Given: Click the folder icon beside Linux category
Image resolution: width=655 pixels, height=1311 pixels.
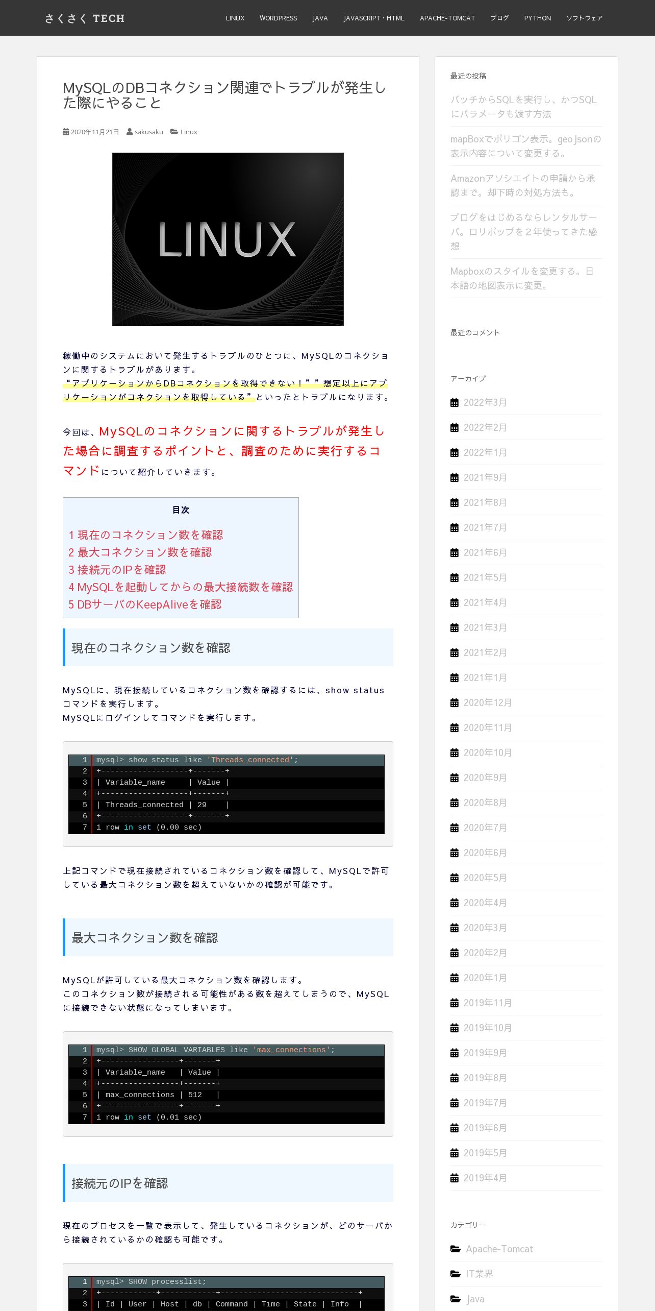Looking at the screenshot, I should click(x=174, y=132).
